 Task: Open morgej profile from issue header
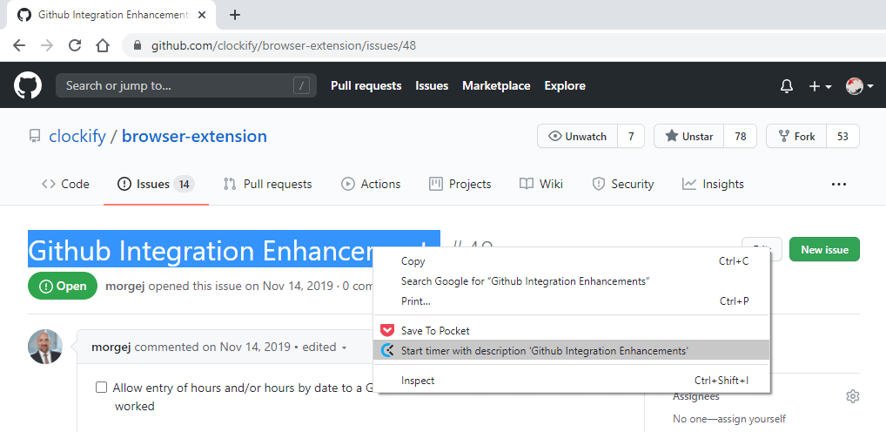point(124,287)
